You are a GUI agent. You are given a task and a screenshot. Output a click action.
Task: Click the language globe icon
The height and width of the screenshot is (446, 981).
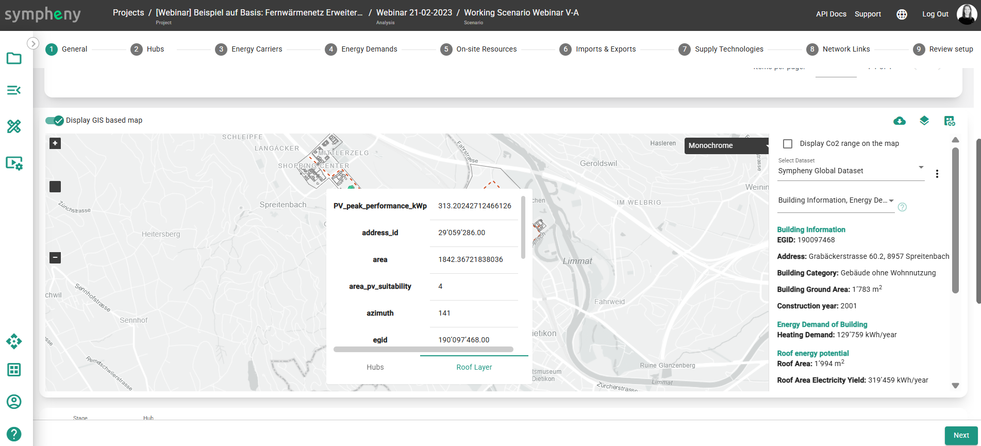(902, 14)
